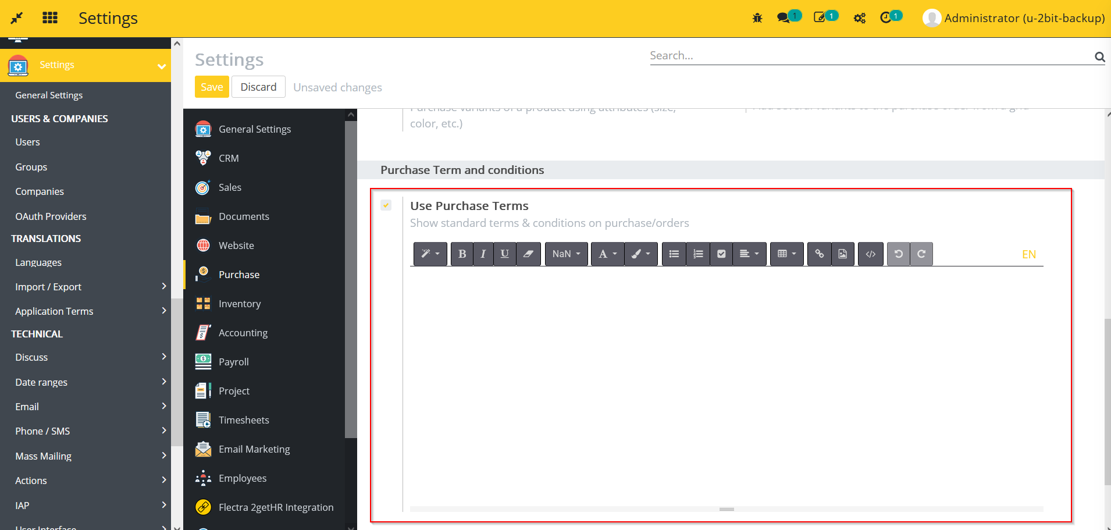Image resolution: width=1111 pixels, height=530 pixels.
Task: Open the table insert dropdown
Action: tap(786, 254)
